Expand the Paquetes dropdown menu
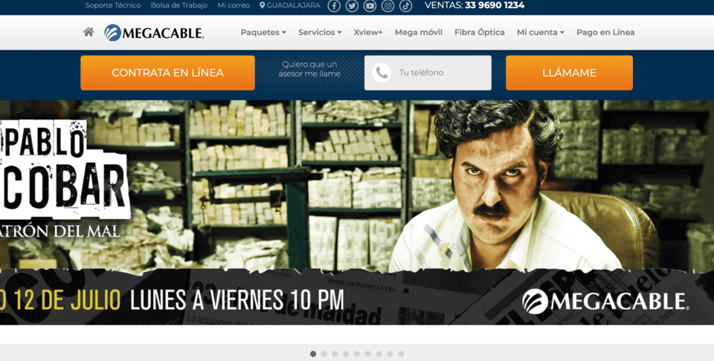The image size is (714, 361). (x=263, y=32)
